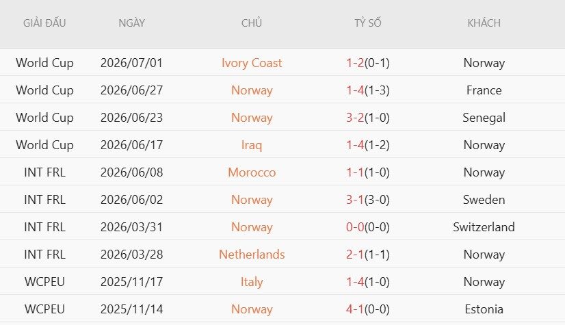Select the Estonia away team cell
565x325 pixels.
click(x=484, y=309)
